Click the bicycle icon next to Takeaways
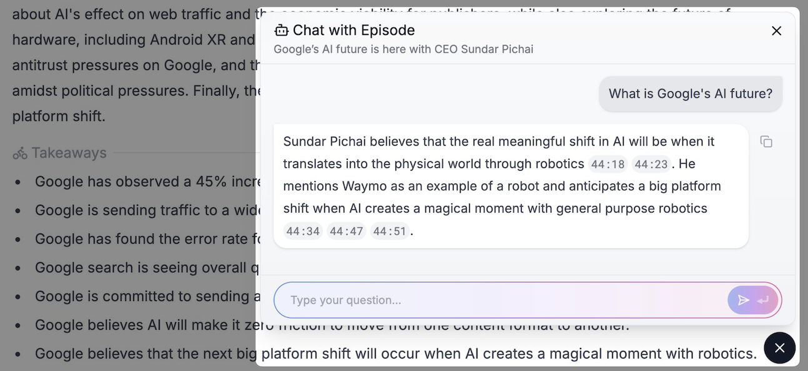808x371 pixels. pos(20,153)
